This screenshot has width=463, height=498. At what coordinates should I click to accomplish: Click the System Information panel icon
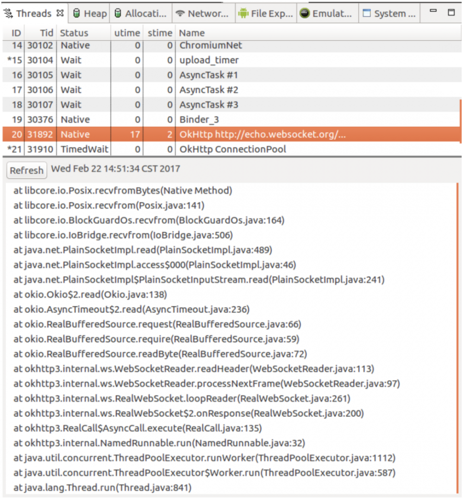[x=366, y=13]
